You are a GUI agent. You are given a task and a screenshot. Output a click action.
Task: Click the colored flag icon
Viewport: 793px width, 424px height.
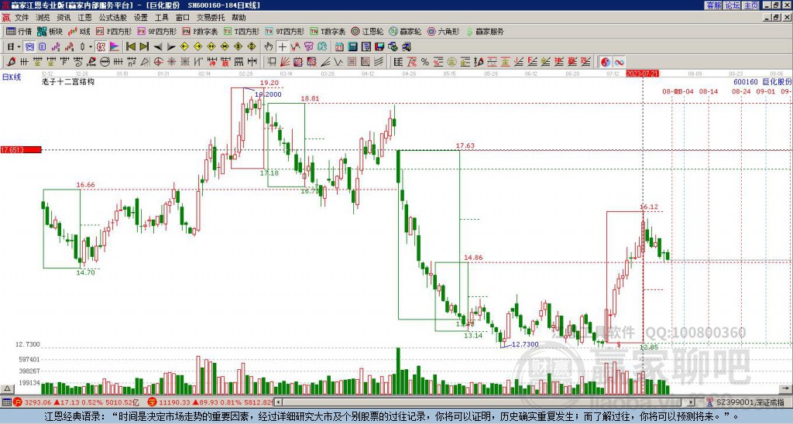pos(115,46)
